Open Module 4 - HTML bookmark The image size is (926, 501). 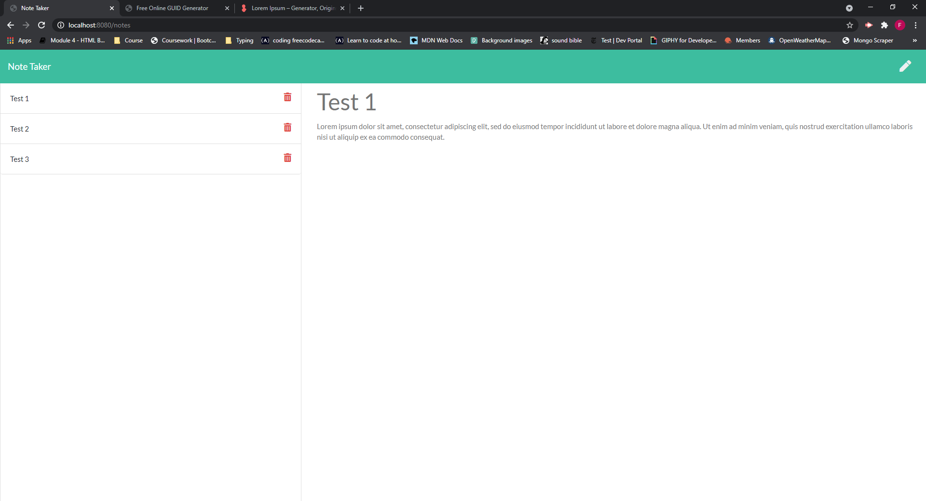click(72, 40)
